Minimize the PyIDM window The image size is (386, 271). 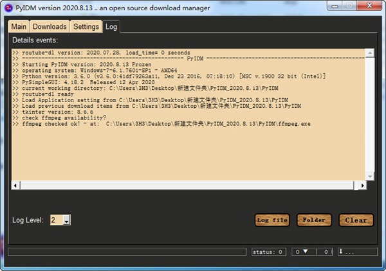[335, 6]
